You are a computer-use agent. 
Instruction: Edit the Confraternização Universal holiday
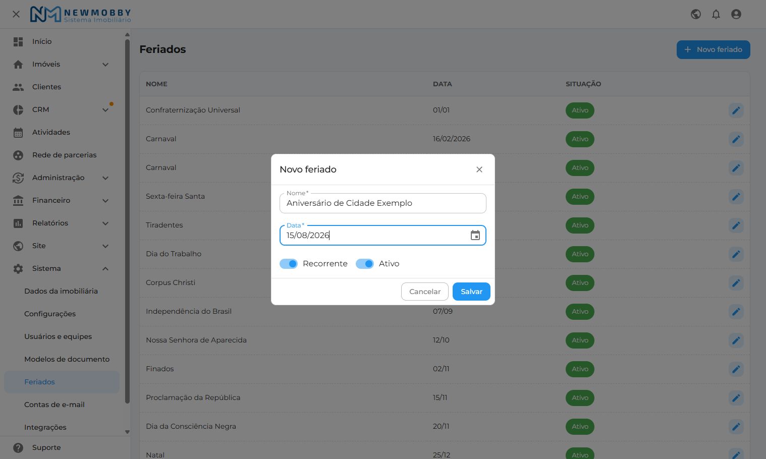tap(736, 110)
